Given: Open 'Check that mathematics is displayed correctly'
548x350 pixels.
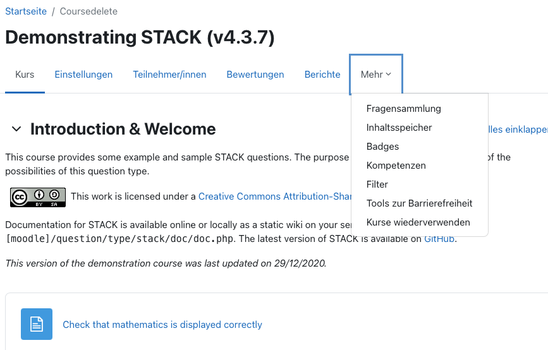Looking at the screenshot, I should pos(162,325).
